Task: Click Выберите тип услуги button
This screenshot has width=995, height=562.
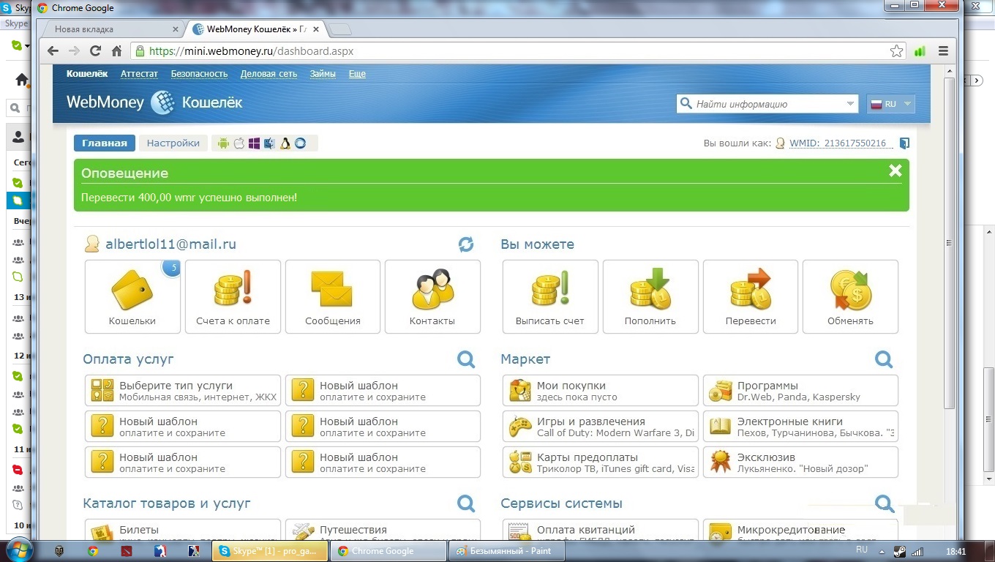Action: (183, 391)
